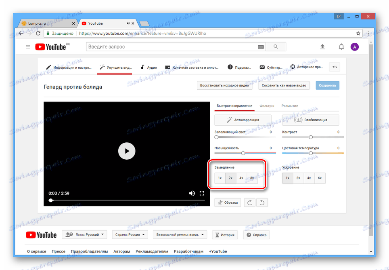389x270 pixels.
Task: Rotate the video clockwise
Action: [x=249, y=202]
